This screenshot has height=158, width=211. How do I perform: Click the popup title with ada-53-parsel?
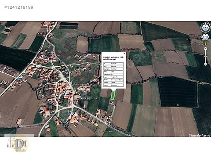click(x=113, y=58)
